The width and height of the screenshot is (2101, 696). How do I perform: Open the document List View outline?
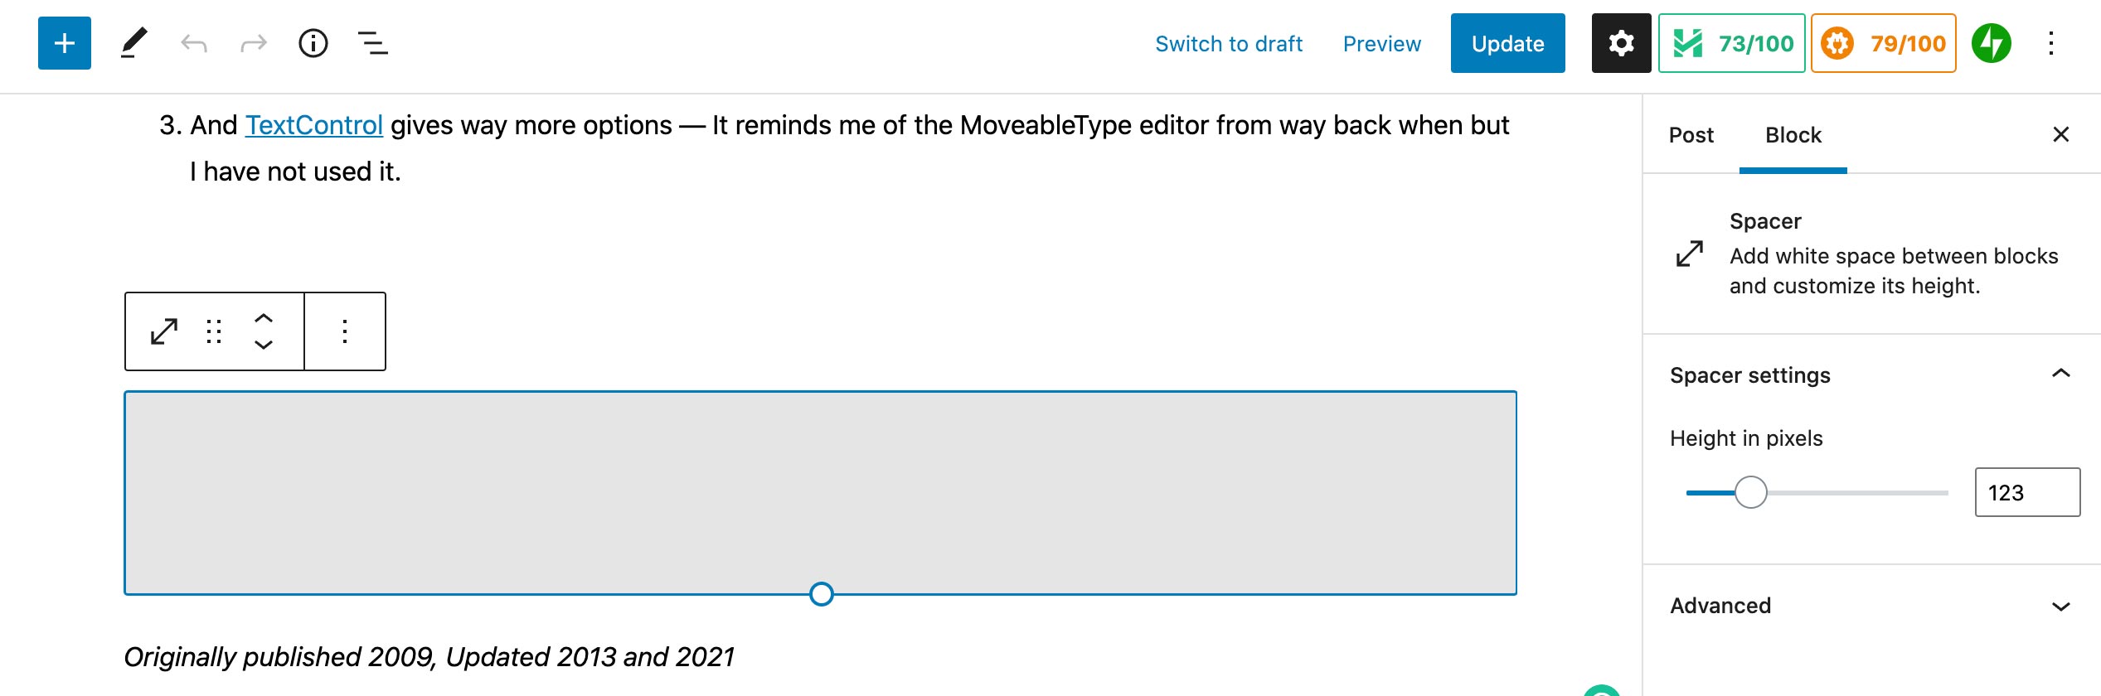(371, 43)
